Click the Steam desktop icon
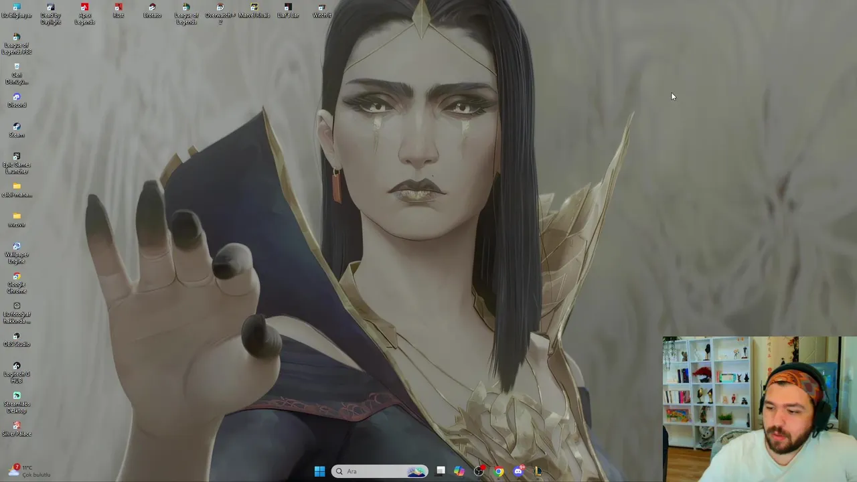Viewport: 857px width, 482px height. click(x=17, y=131)
